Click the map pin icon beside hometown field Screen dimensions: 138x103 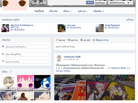pyautogui.click(x=3, y=61)
